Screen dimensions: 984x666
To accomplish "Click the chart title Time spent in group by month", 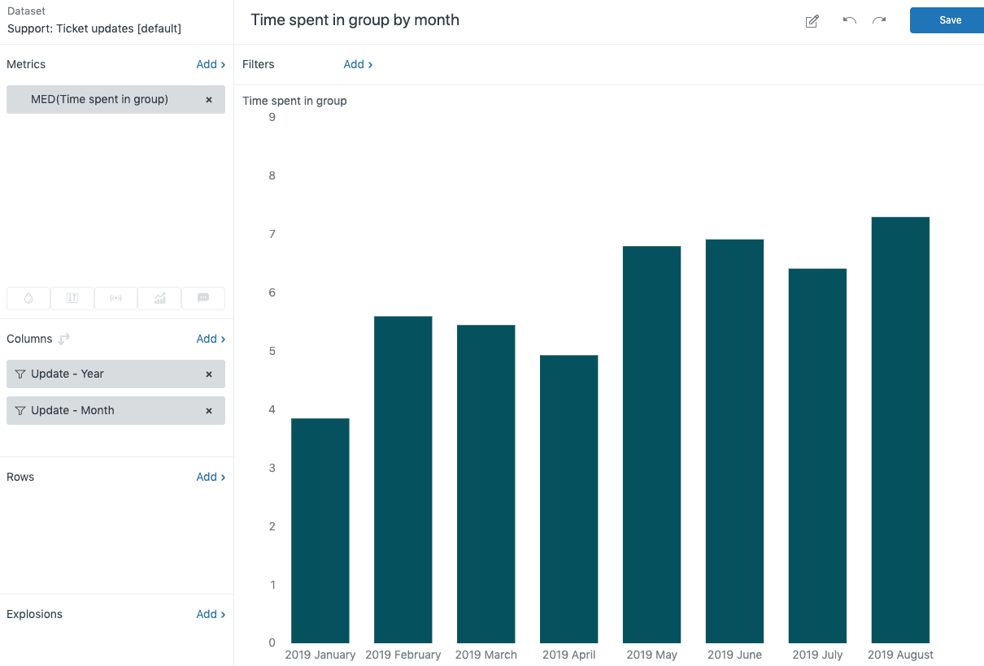I will (x=355, y=19).
